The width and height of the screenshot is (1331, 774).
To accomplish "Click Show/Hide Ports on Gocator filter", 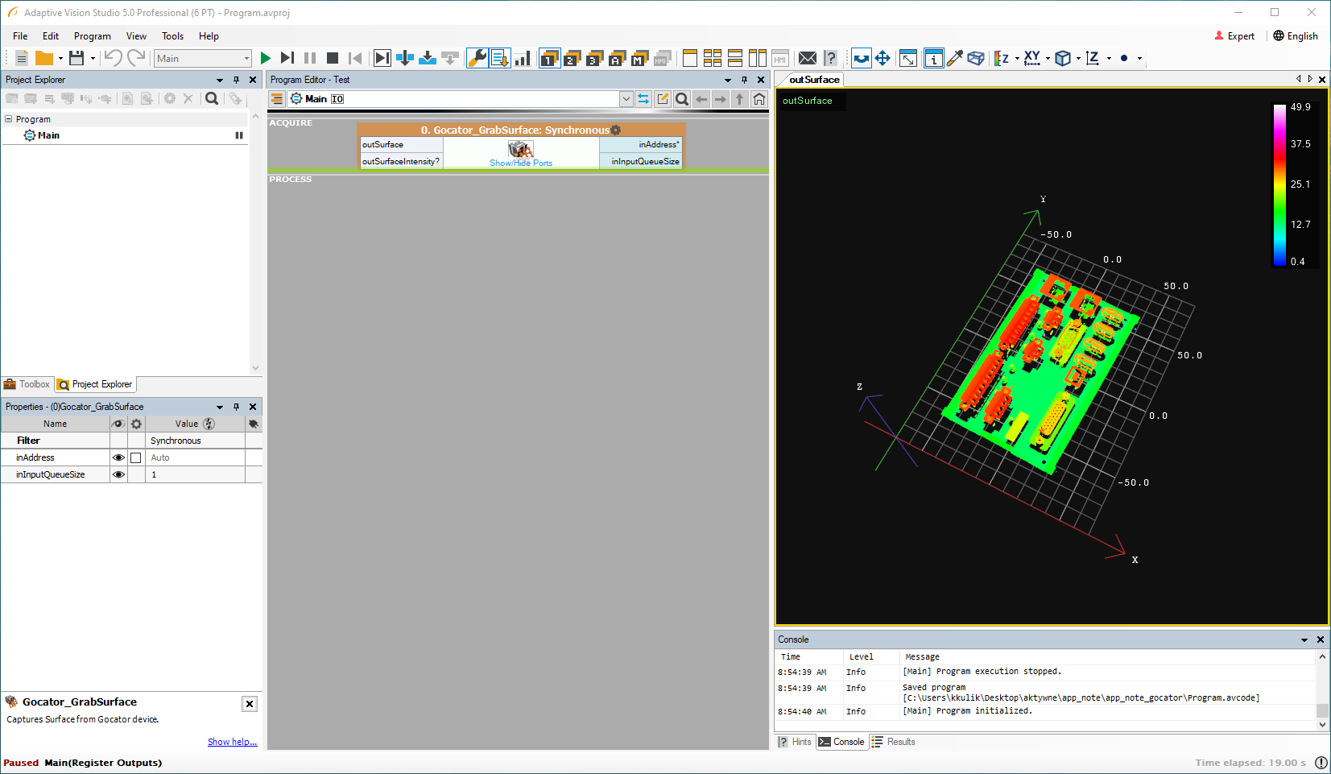I will [x=521, y=163].
